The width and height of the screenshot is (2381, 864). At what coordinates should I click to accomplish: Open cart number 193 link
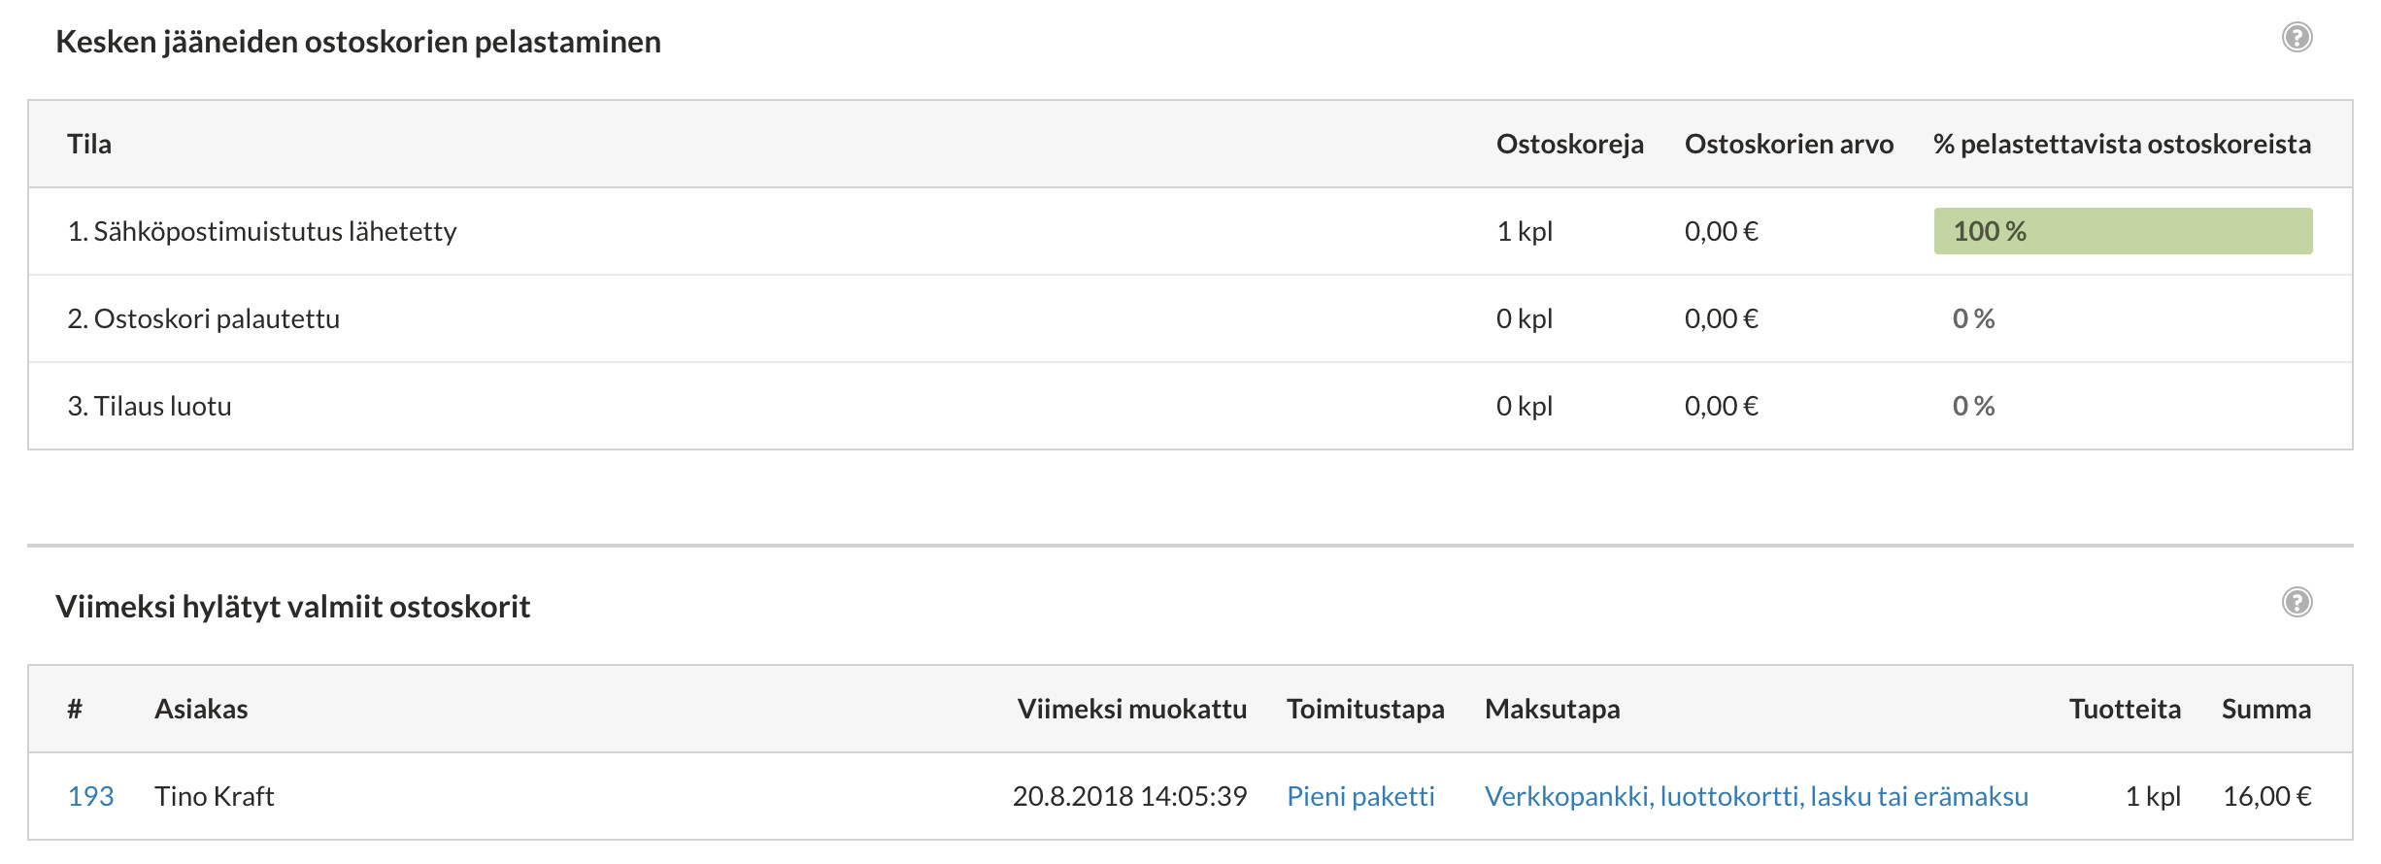coord(90,796)
